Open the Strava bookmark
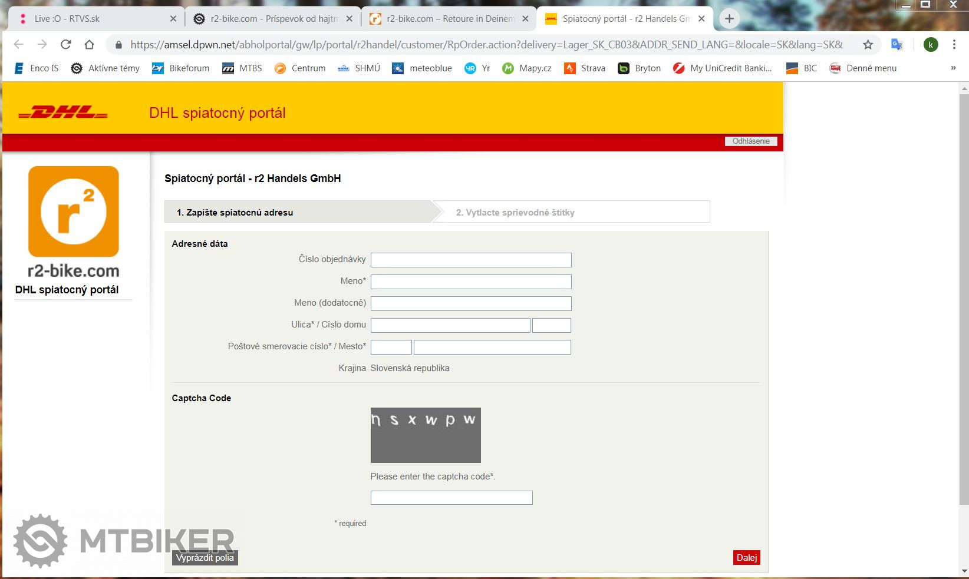This screenshot has width=969, height=579. [585, 68]
